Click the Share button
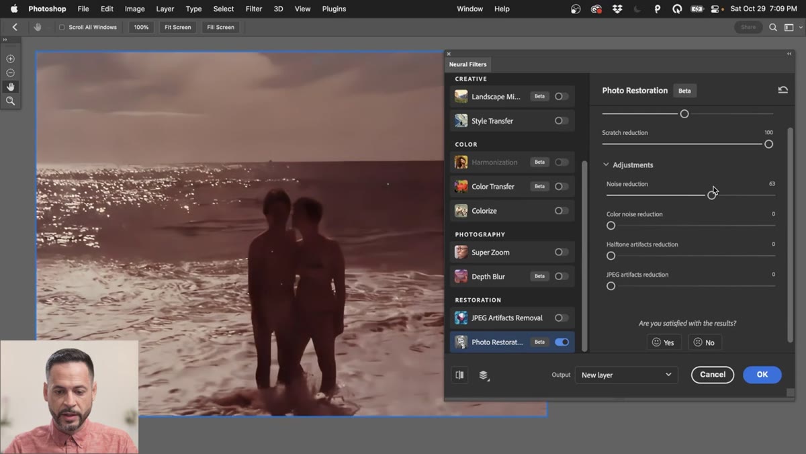Viewport: 806px width, 454px height. (748, 27)
